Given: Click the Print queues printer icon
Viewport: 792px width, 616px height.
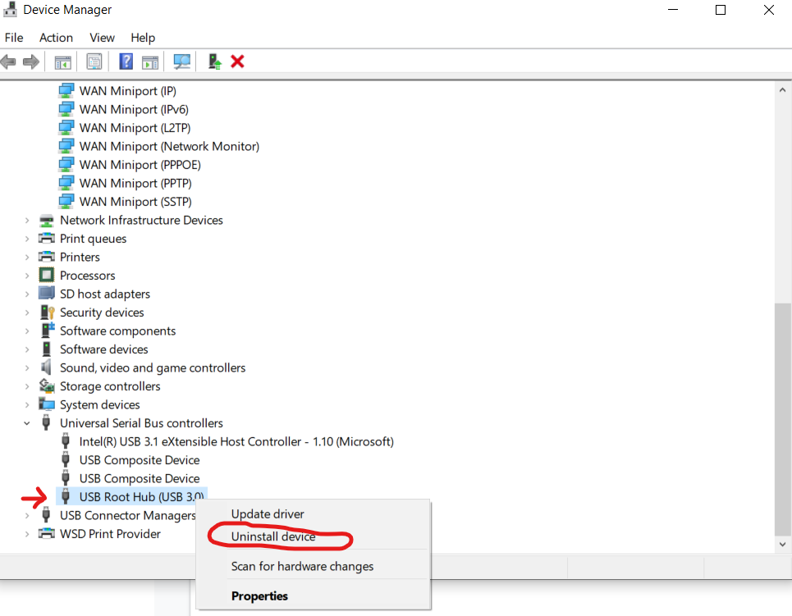Looking at the screenshot, I should click(47, 239).
